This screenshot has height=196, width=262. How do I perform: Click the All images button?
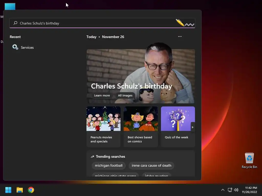tap(125, 95)
